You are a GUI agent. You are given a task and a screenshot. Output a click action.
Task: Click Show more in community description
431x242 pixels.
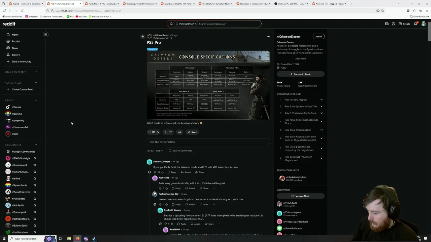[301, 58]
